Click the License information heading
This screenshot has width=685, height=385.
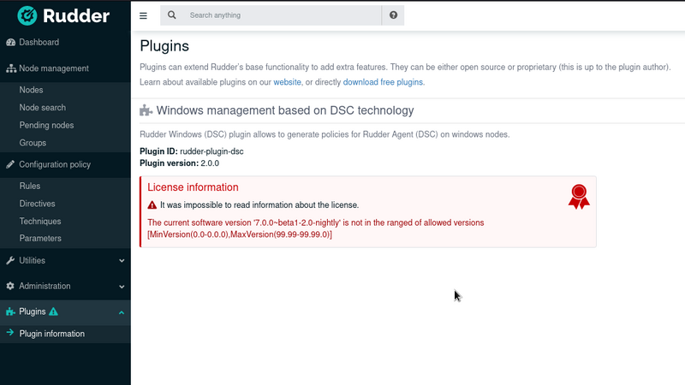coord(193,187)
